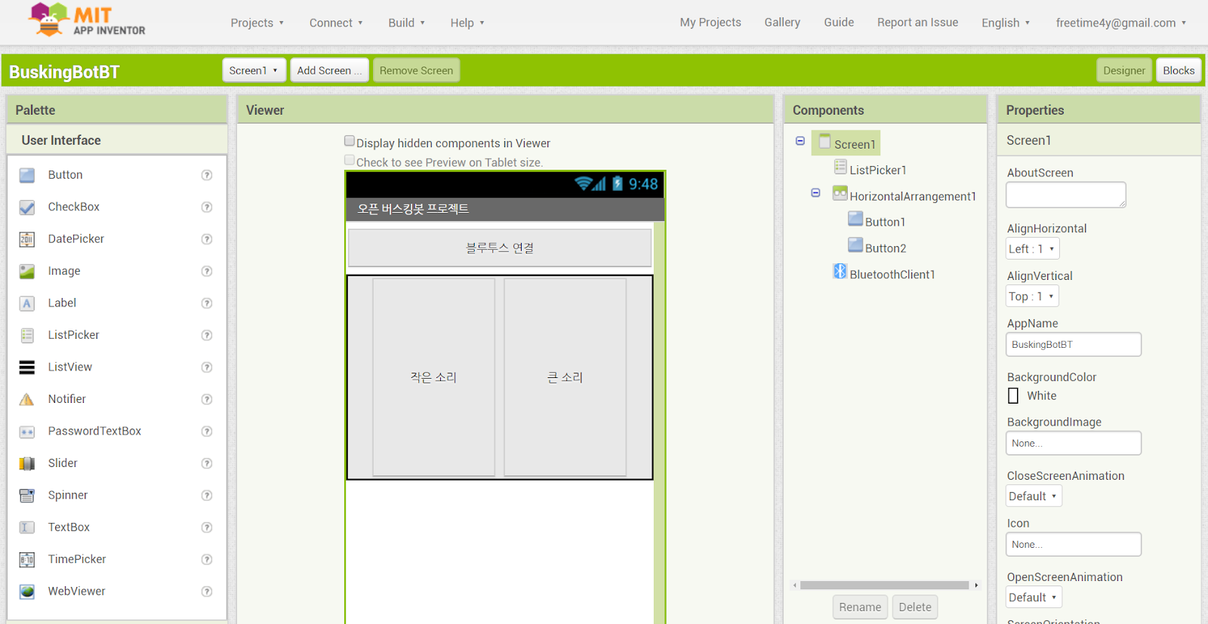Open the Gallery page
Screen dimensions: 1208x624
point(782,23)
